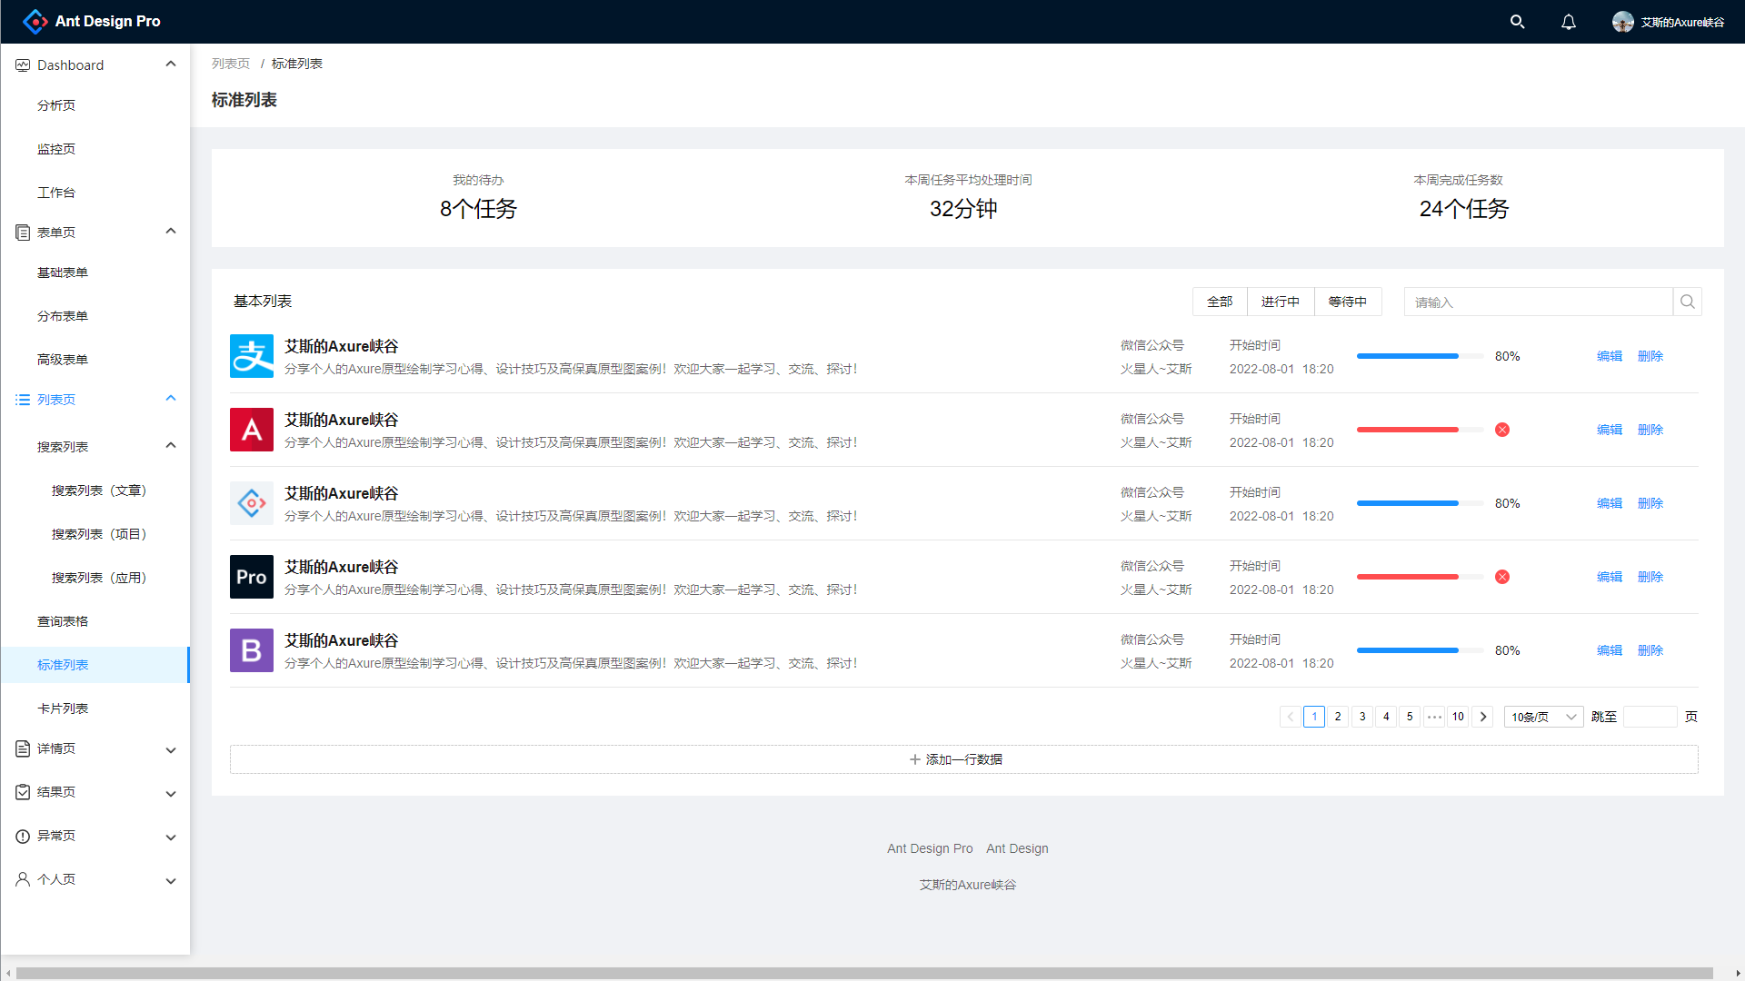
Task: Click 删除 in the Bootstrap logo row
Action: coord(1650,650)
